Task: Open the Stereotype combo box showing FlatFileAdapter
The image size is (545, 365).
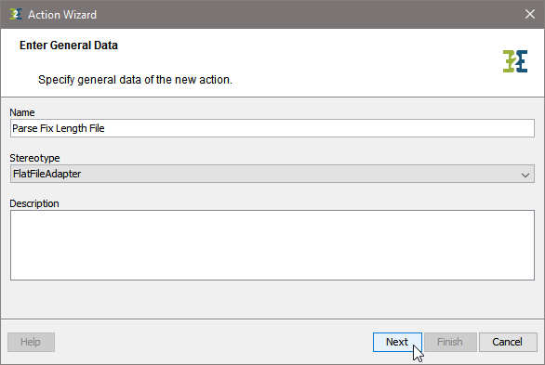Action: (x=272, y=174)
